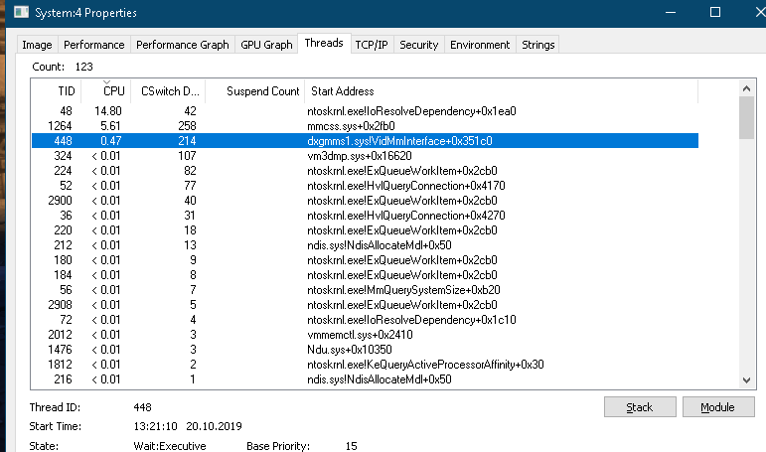Select thread 48 IoResolveDependency+0x1ea0 row

(365, 111)
